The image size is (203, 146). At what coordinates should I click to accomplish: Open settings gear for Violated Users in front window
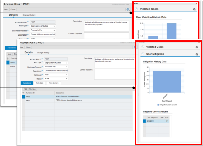(x=197, y=47)
